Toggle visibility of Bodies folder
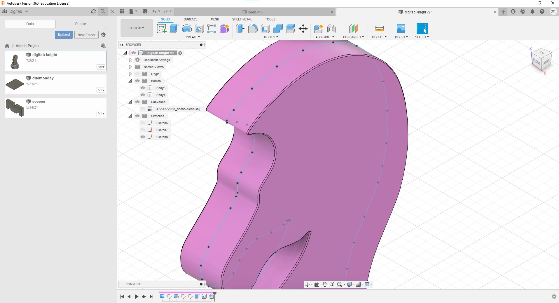This screenshot has width=559, height=303. [x=137, y=81]
